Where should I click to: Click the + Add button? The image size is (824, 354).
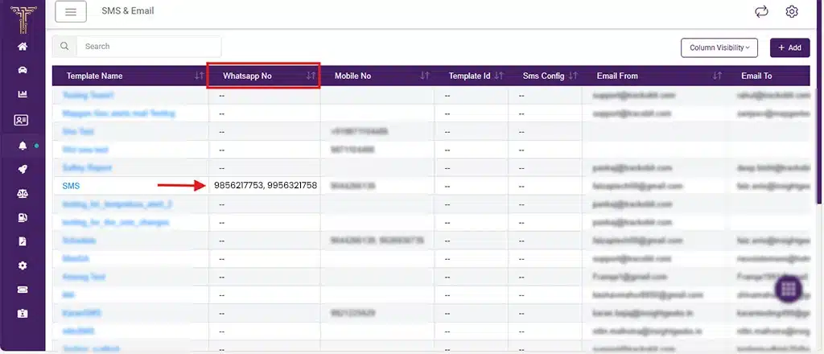[x=790, y=47]
